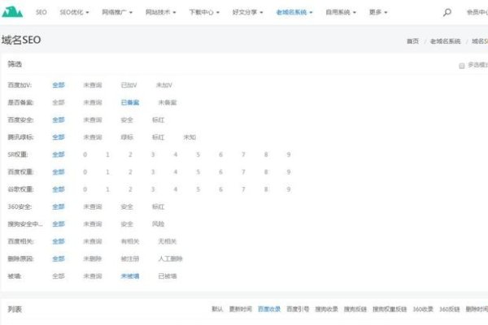Select 有相关 in the 百度相关 row

pos(130,241)
